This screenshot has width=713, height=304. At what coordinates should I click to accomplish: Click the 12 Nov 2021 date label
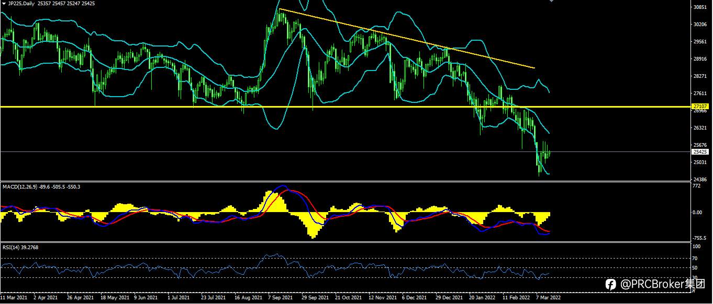tap(382, 298)
